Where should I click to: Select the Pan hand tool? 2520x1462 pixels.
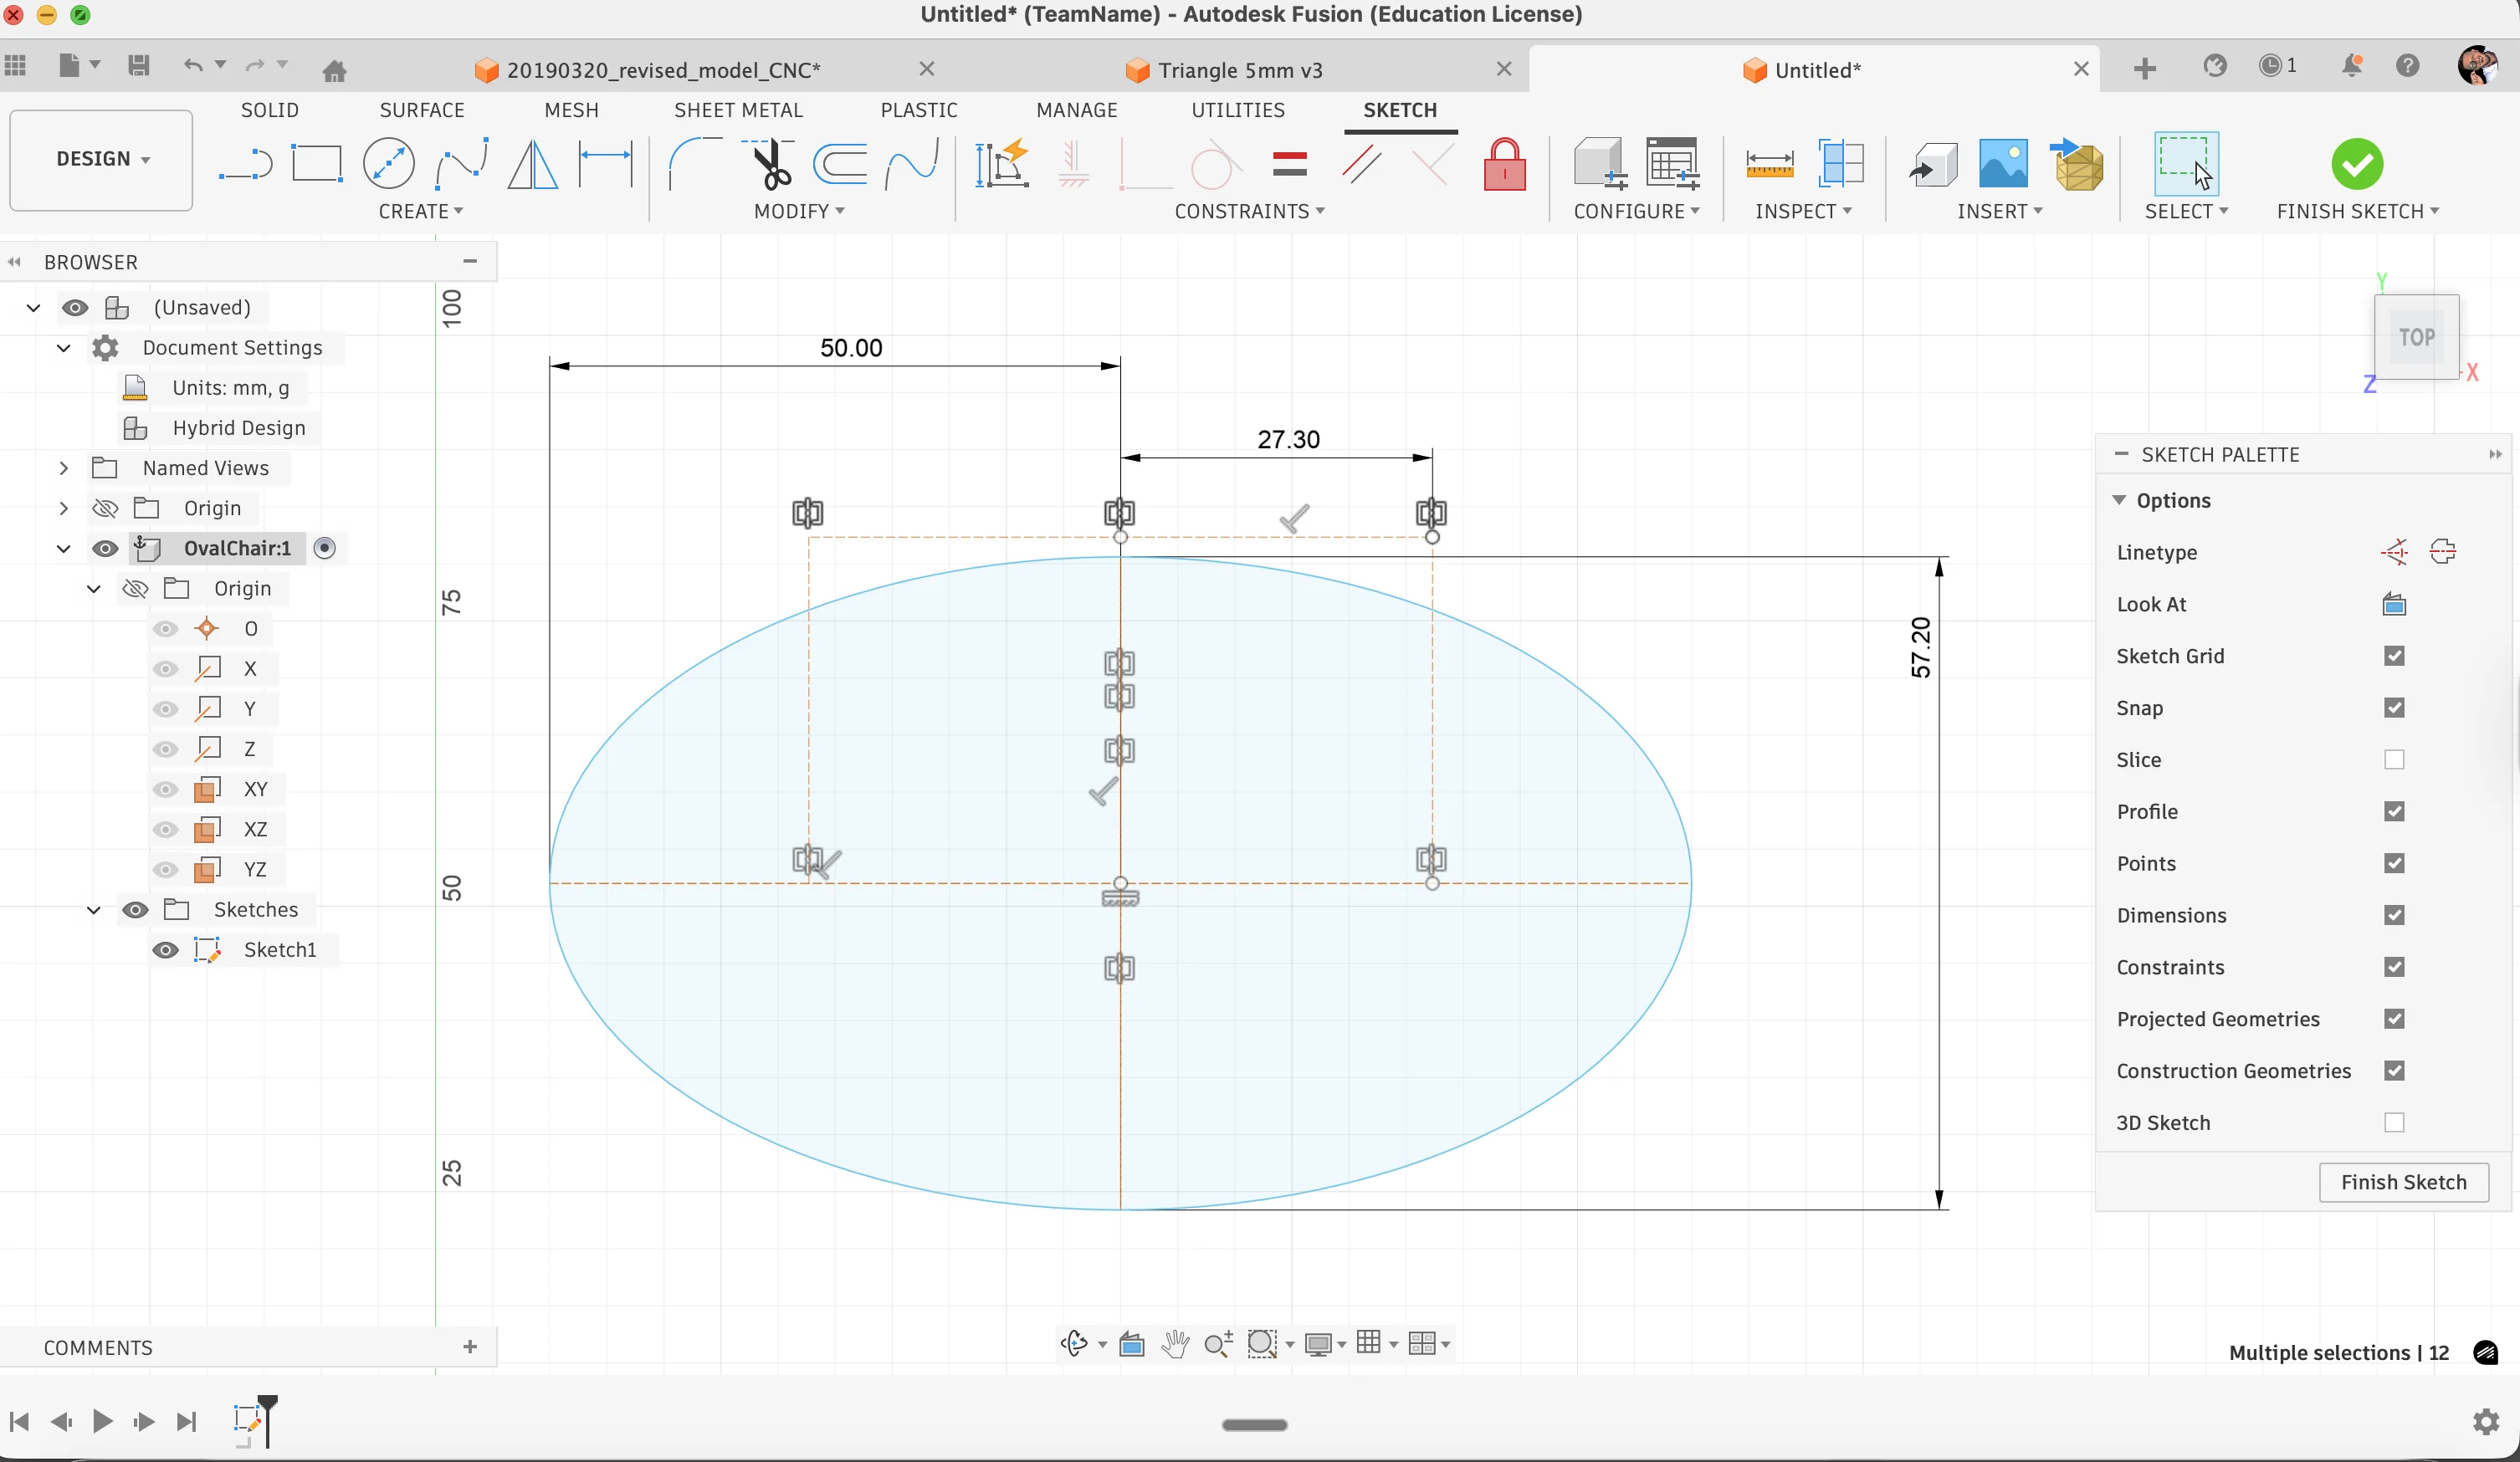pyautogui.click(x=1176, y=1344)
